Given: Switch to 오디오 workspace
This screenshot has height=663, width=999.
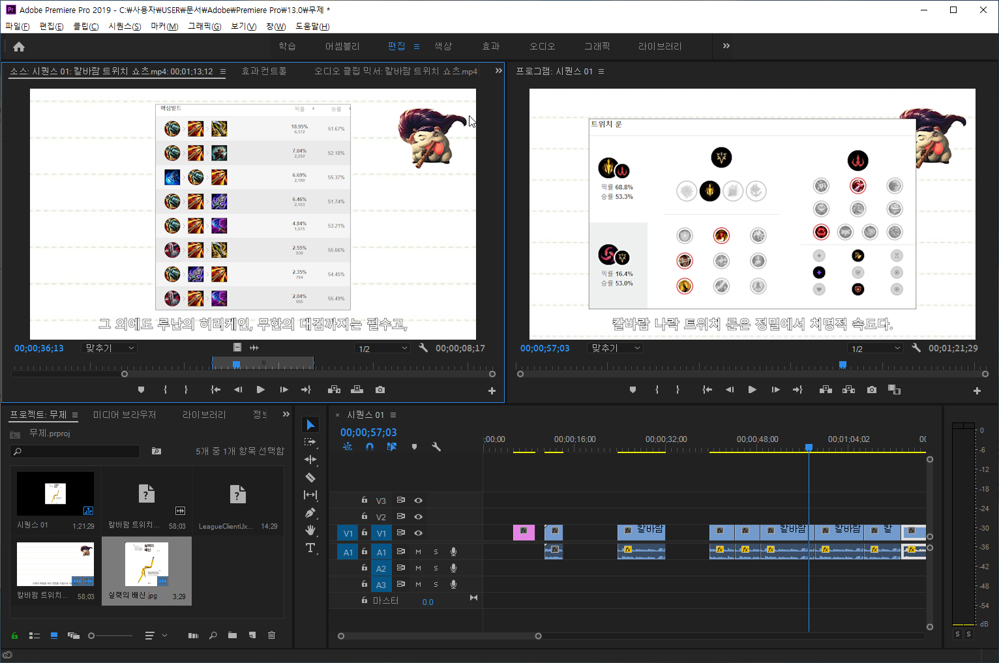Looking at the screenshot, I should [543, 46].
